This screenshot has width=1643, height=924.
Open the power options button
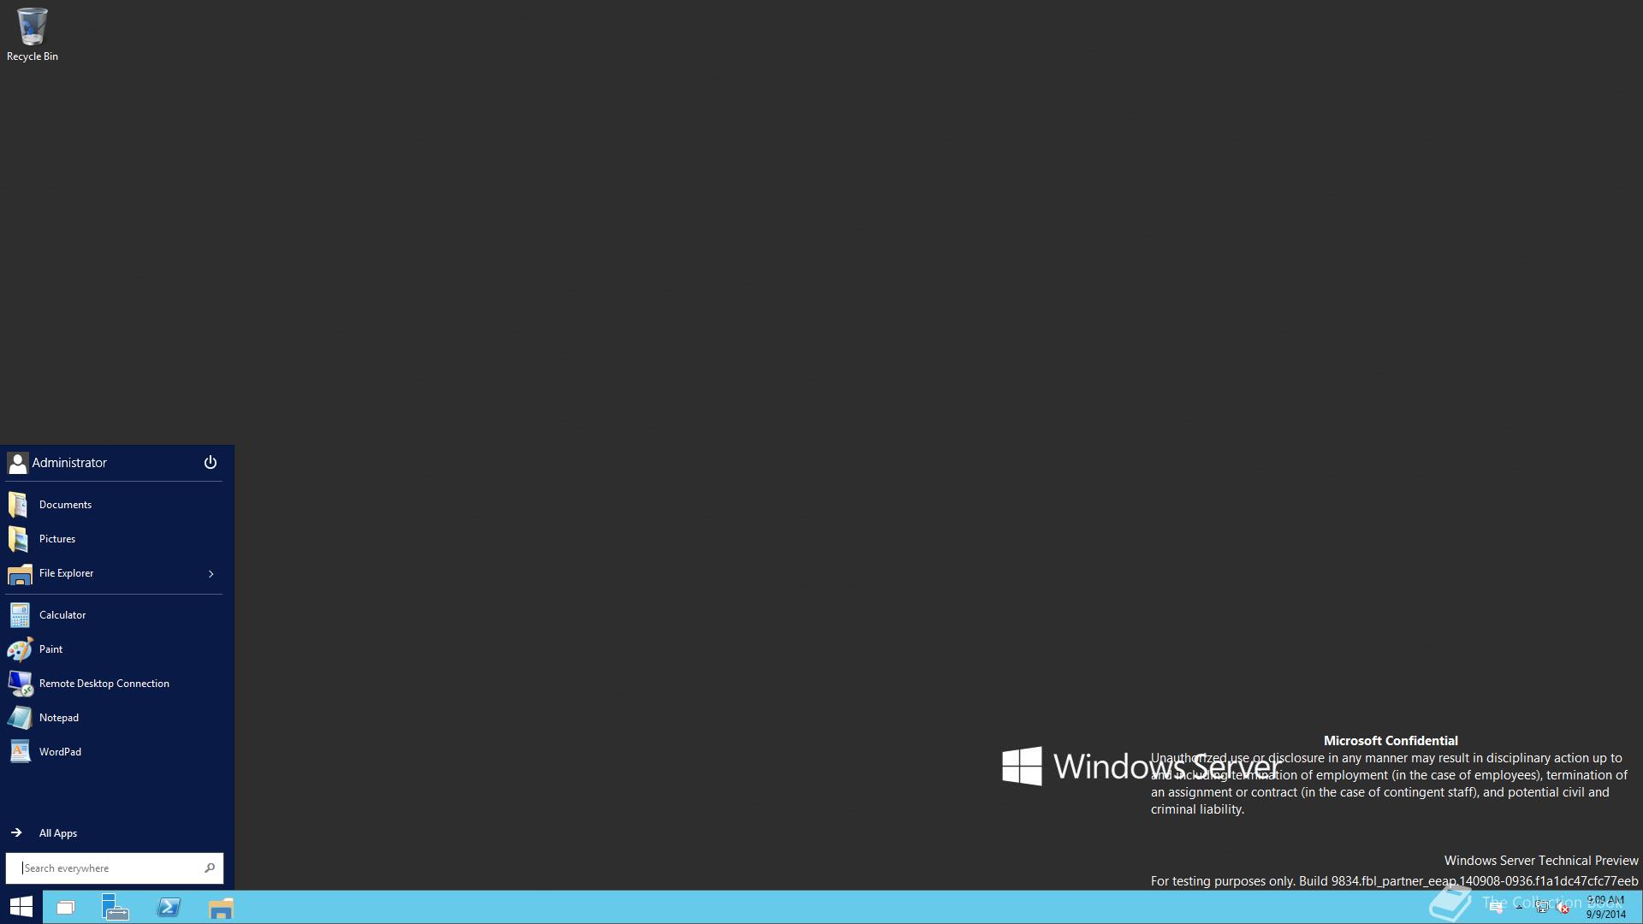coord(211,463)
